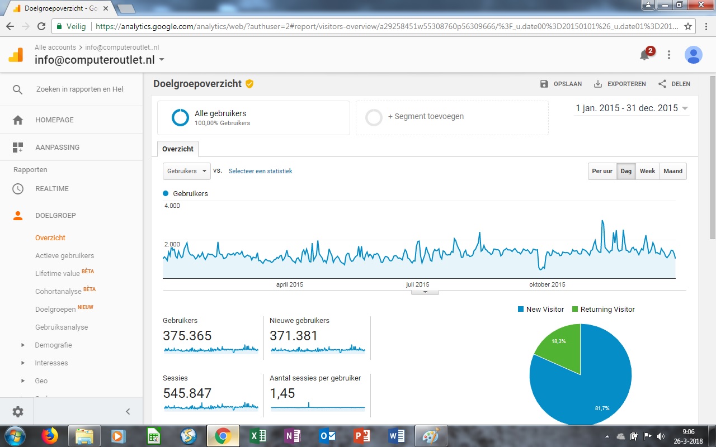This screenshot has height=447, width=716.
Task: Open the admin settings gear icon
Action: [x=18, y=412]
